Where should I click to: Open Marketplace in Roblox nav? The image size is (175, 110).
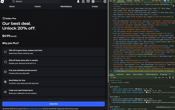pyautogui.click(x=66, y=7)
